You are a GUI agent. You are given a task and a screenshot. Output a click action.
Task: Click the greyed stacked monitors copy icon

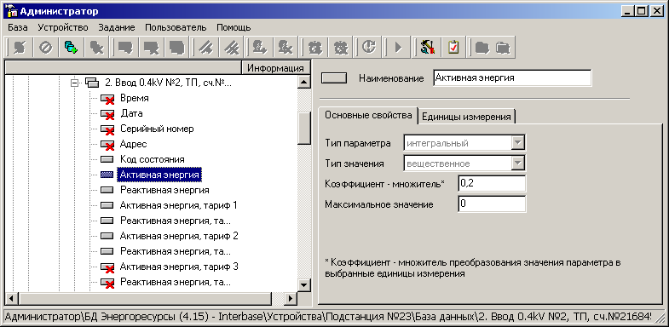tap(176, 48)
